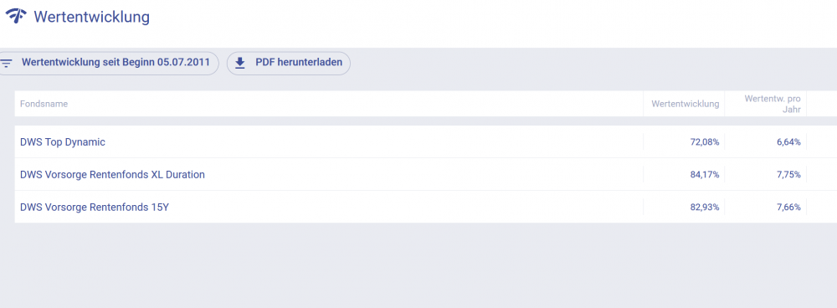Click the filter lines icon

6,63
